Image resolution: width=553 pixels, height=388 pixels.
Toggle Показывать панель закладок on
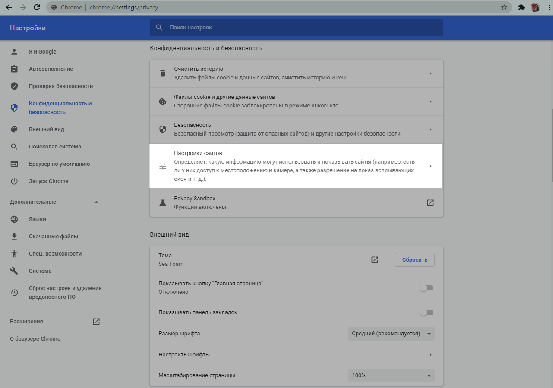click(x=427, y=312)
